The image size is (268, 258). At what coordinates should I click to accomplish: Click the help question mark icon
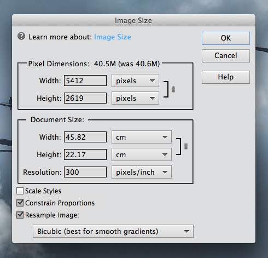point(21,36)
